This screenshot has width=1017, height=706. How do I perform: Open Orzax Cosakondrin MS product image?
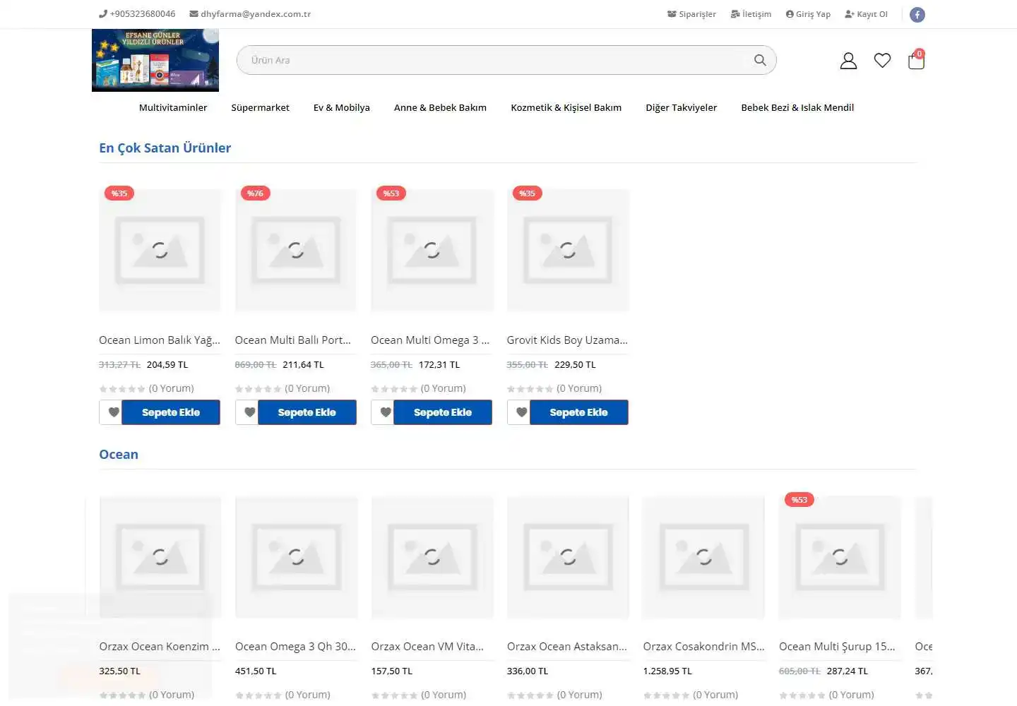coord(703,557)
